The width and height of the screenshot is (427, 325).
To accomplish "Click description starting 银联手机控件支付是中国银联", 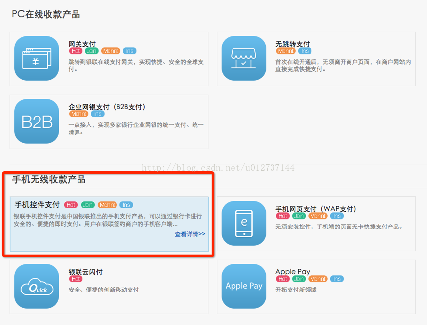I will point(108,220).
